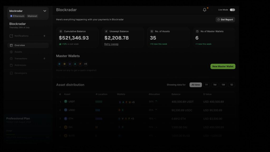Click the $ Value column header
270x152 pixels.
pyautogui.click(x=207, y=94)
